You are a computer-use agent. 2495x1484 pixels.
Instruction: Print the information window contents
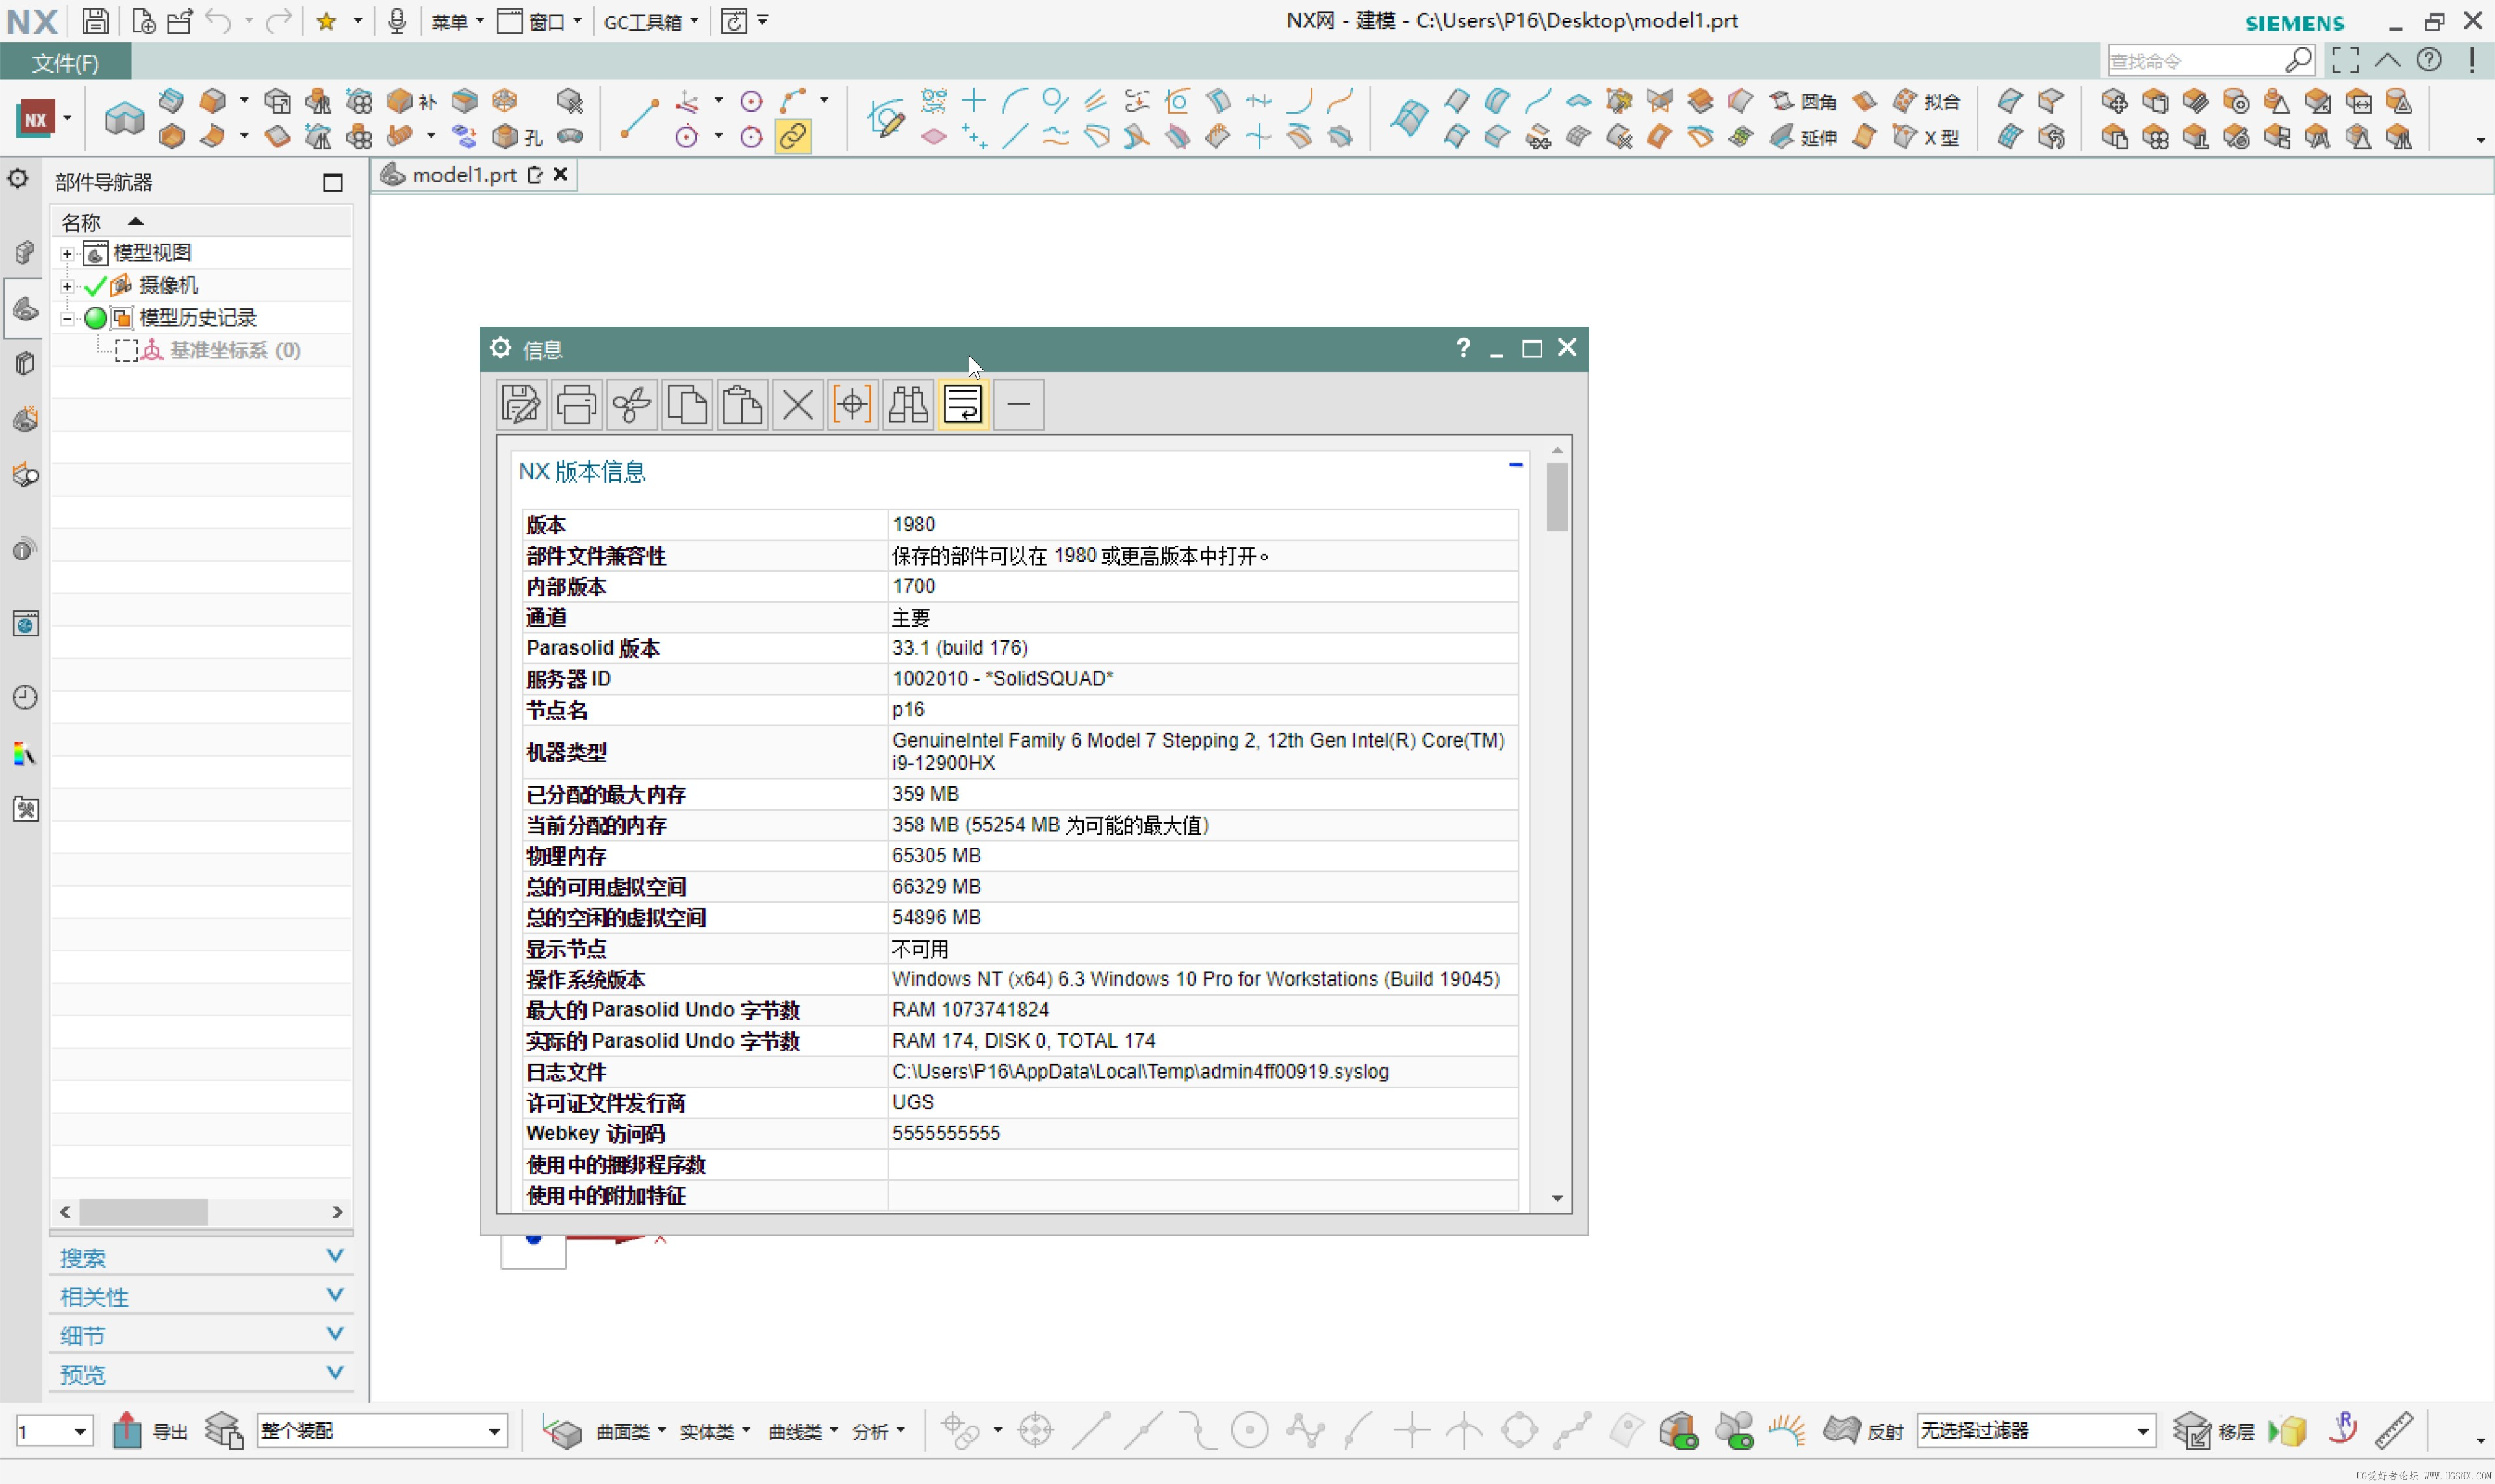click(x=575, y=404)
